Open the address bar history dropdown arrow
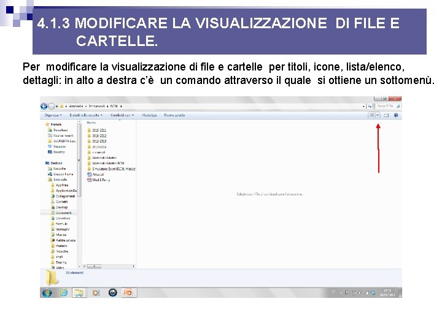The image size is (442, 331). point(363,107)
